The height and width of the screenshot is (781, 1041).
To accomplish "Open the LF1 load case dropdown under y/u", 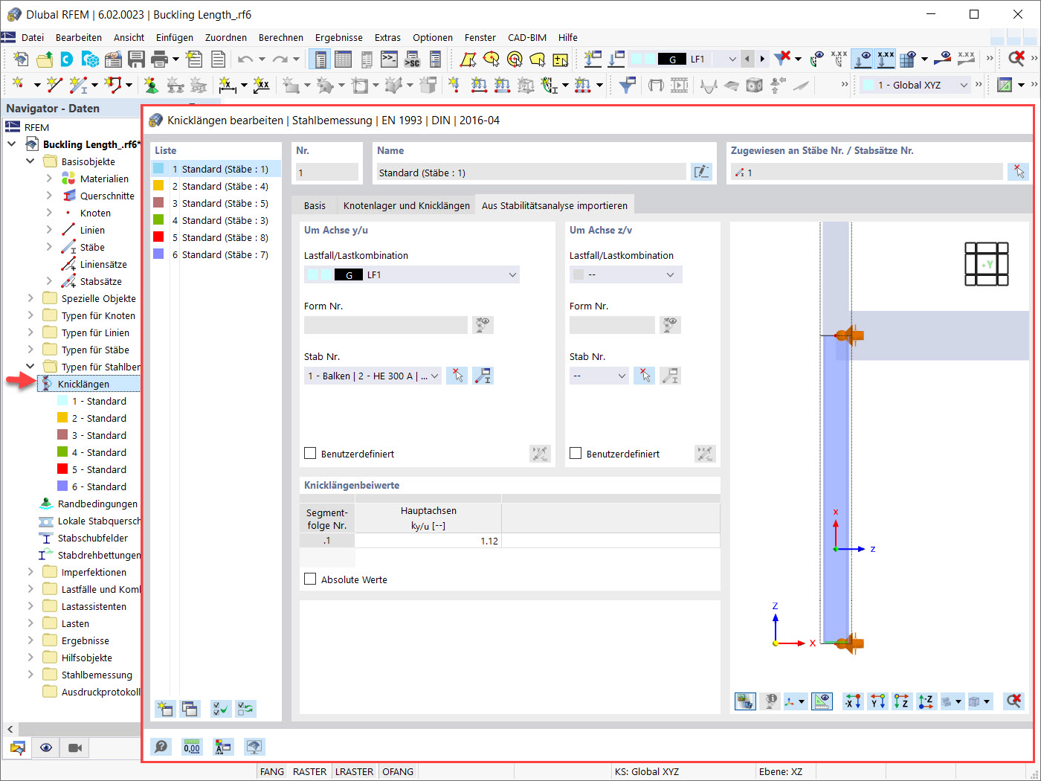I will [x=411, y=274].
